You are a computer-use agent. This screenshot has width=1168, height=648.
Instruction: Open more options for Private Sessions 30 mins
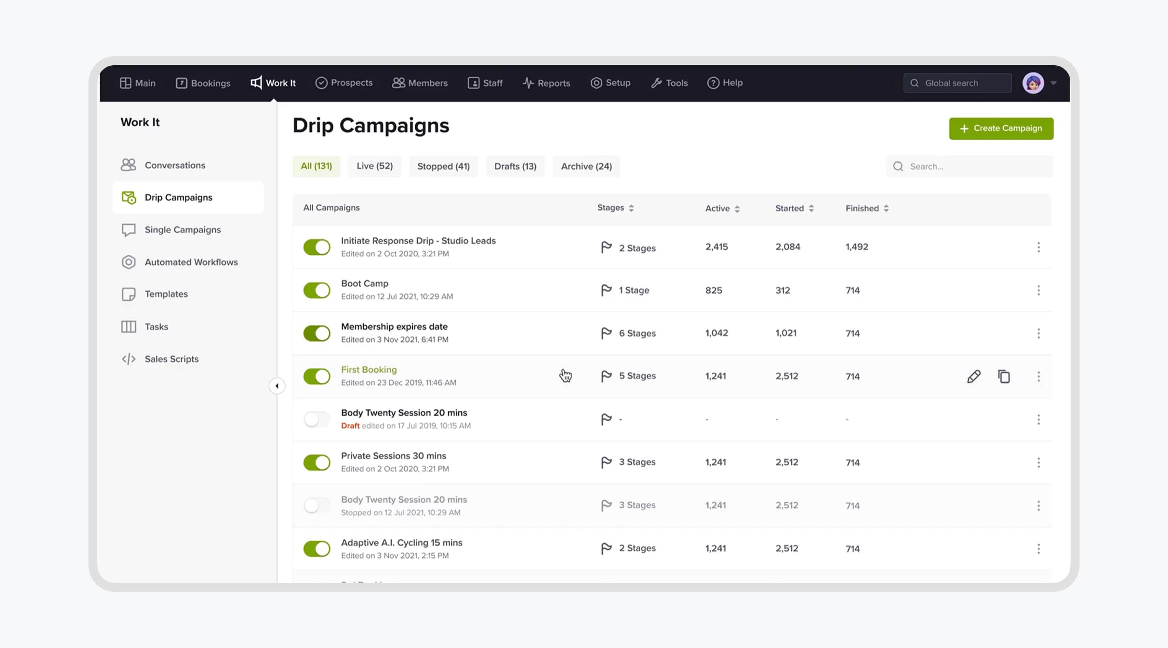1039,463
